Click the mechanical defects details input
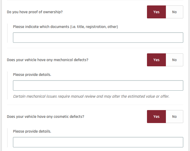Viewport: 190px width, 151px height. pos(98,85)
